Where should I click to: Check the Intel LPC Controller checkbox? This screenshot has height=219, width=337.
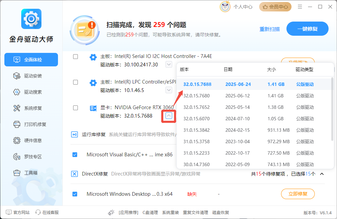75,82
